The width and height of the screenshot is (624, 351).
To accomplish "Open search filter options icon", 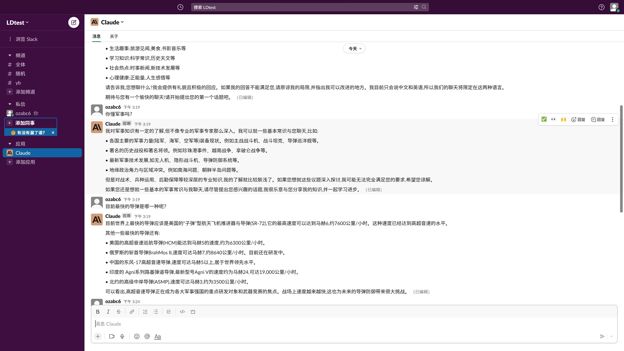I will click(416, 7).
